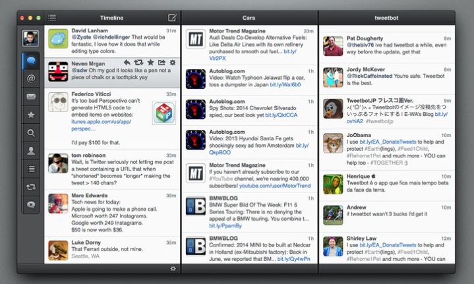Open Lists icon in the sidebar

30,169
